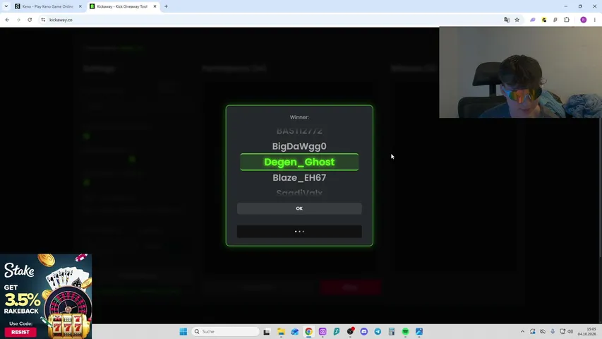The width and height of the screenshot is (602, 339).
Task: Go forward in browser history
Action: 18,20
